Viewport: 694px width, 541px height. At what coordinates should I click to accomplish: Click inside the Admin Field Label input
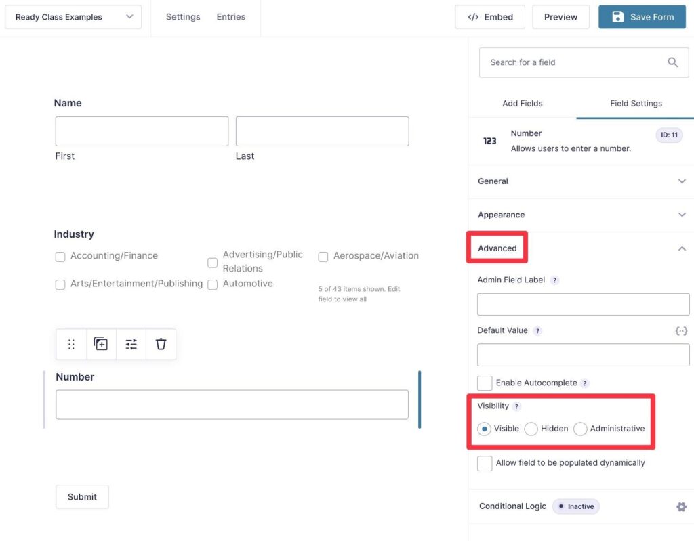pos(583,304)
